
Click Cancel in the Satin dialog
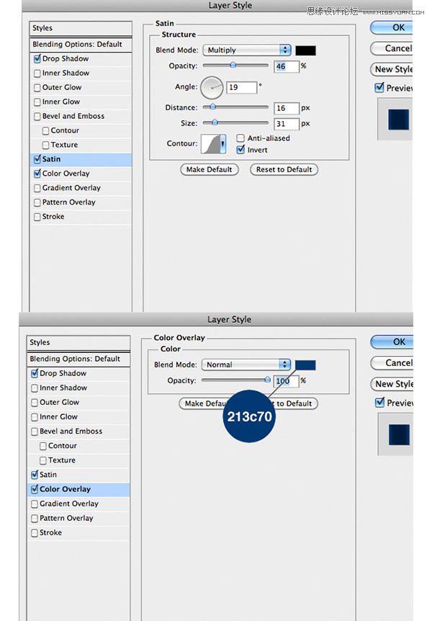[x=391, y=48]
